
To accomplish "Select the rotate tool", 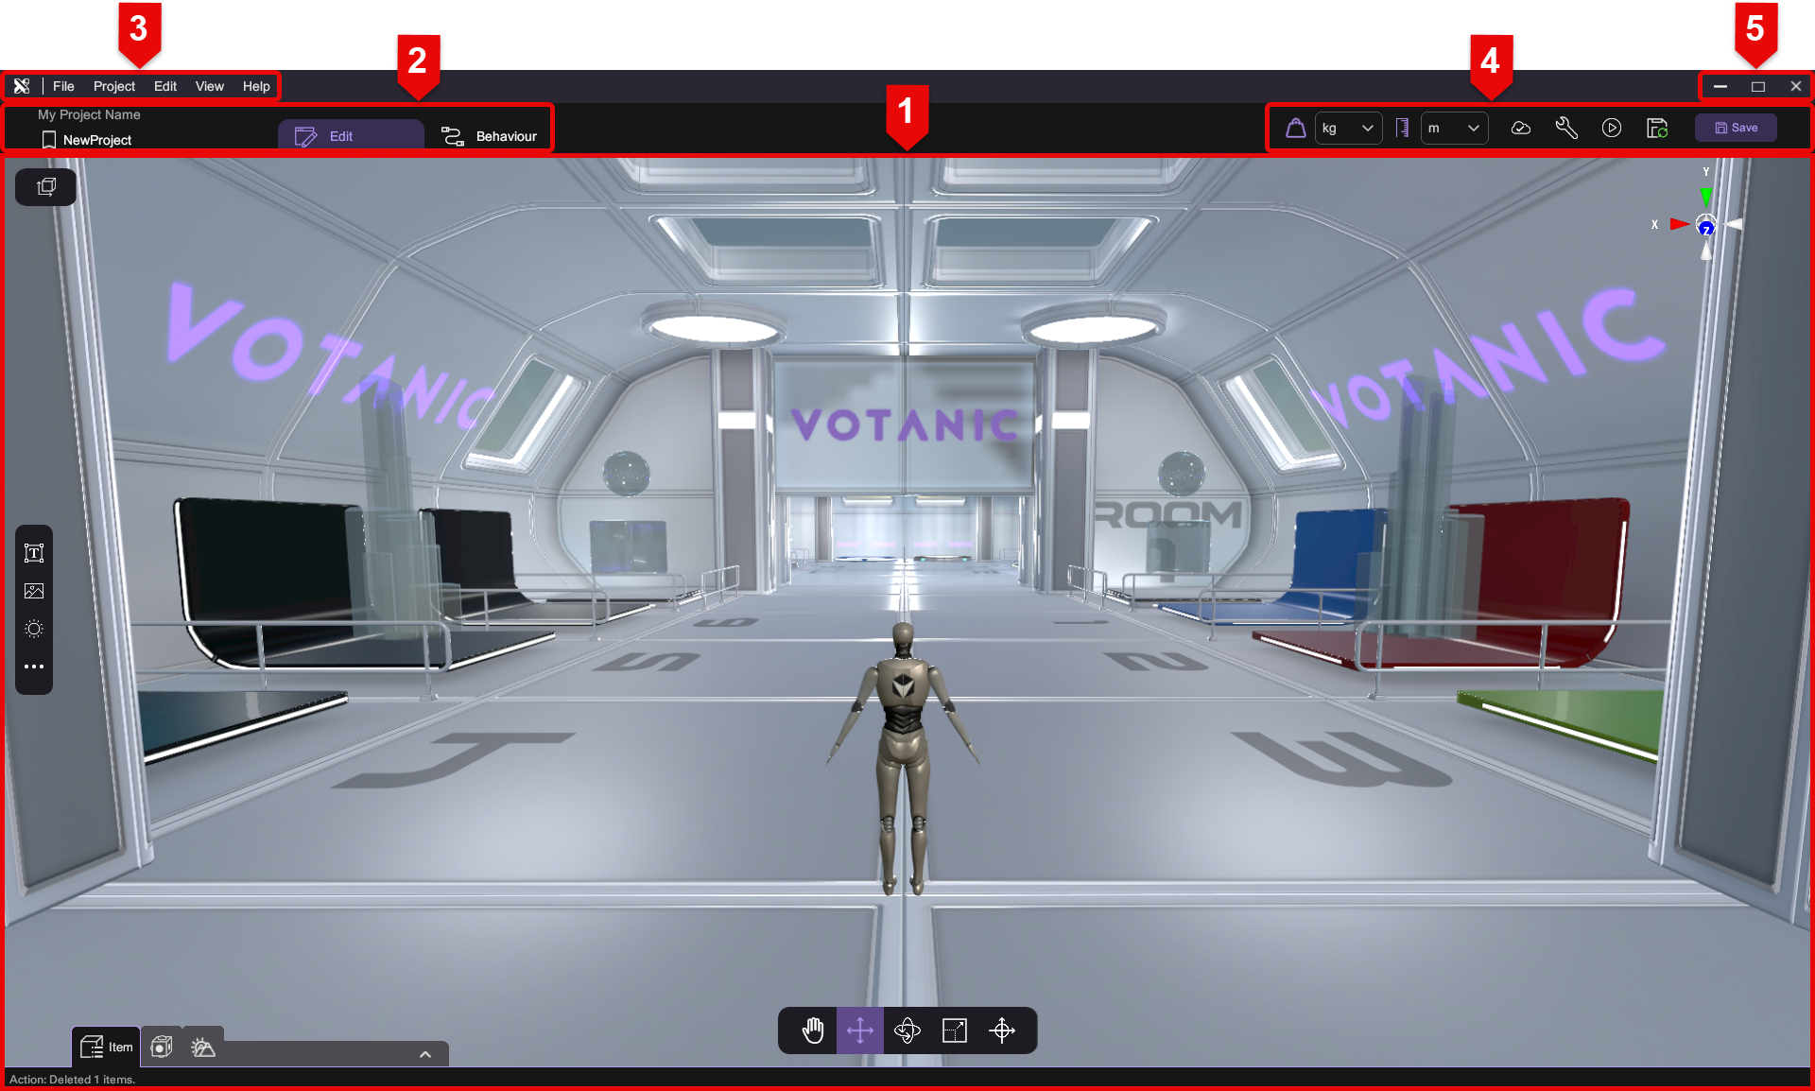I will [x=907, y=1030].
